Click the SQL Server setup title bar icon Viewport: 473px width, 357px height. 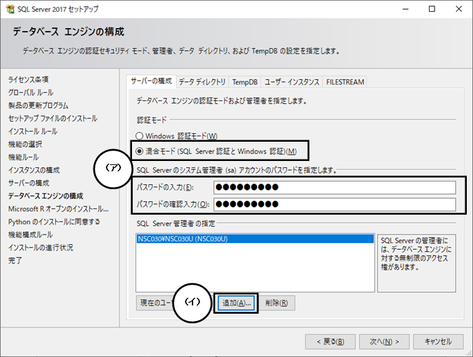point(10,9)
